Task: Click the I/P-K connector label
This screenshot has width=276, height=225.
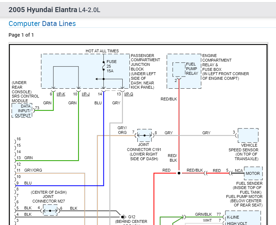Action: [61, 94]
